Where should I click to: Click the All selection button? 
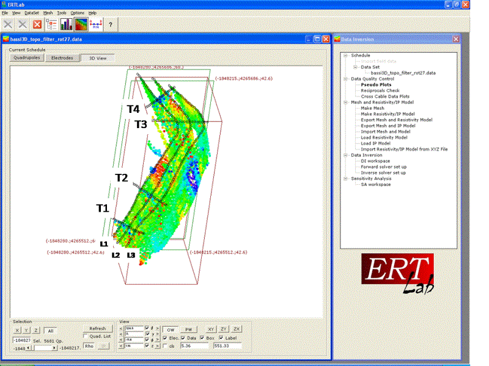pyautogui.click(x=51, y=331)
